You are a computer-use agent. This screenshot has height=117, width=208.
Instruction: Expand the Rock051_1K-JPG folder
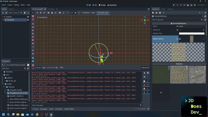pos(6,96)
